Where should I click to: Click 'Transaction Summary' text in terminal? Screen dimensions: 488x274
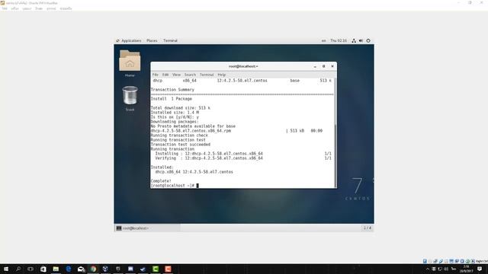[172, 90]
